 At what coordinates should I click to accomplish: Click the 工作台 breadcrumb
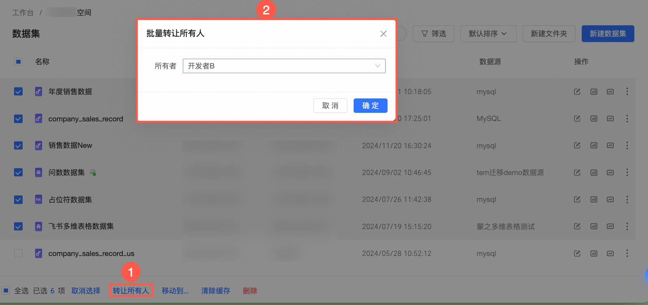click(23, 13)
